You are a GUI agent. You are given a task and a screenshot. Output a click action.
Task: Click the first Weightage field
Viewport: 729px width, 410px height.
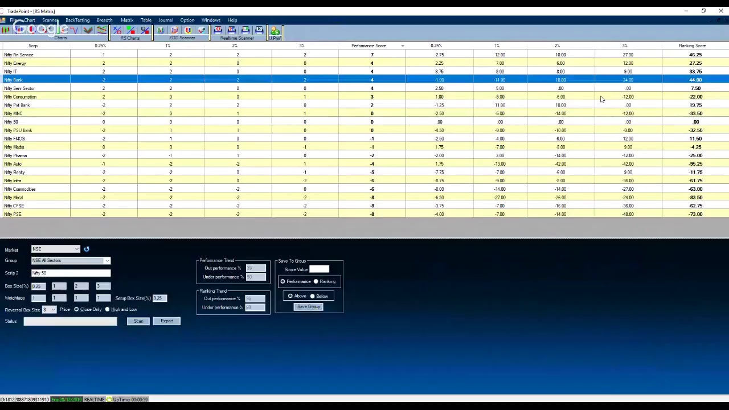pyautogui.click(x=39, y=298)
